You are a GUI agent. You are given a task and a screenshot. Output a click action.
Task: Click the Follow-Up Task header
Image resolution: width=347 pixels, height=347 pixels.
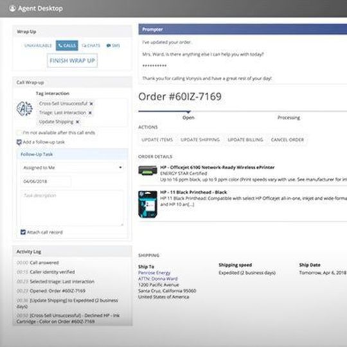coord(73,154)
